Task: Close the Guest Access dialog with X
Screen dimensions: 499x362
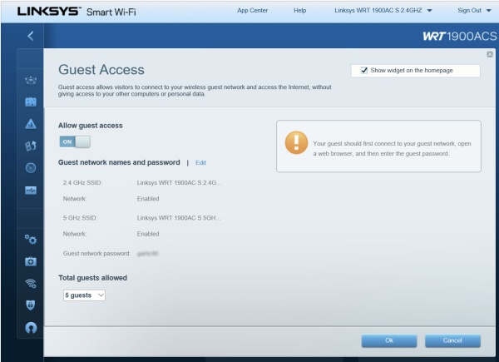Action: [490, 54]
